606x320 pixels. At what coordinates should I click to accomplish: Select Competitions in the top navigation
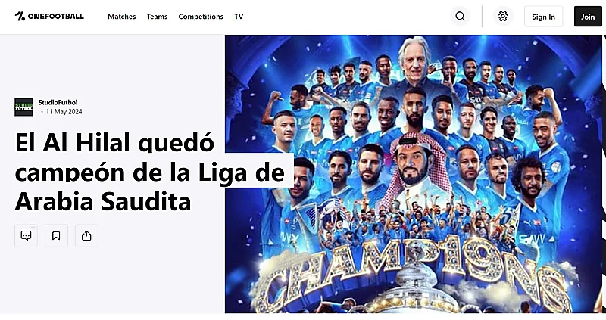tap(201, 17)
